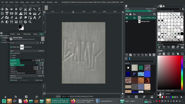Select the Text tool

(x=35, y=18)
